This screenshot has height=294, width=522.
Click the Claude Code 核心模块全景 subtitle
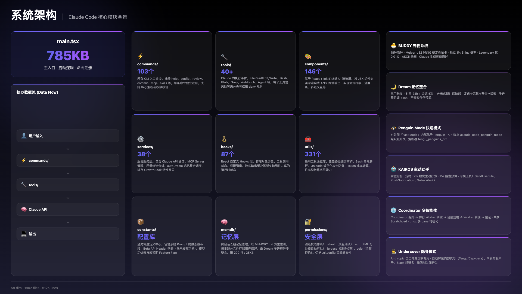(x=98, y=17)
